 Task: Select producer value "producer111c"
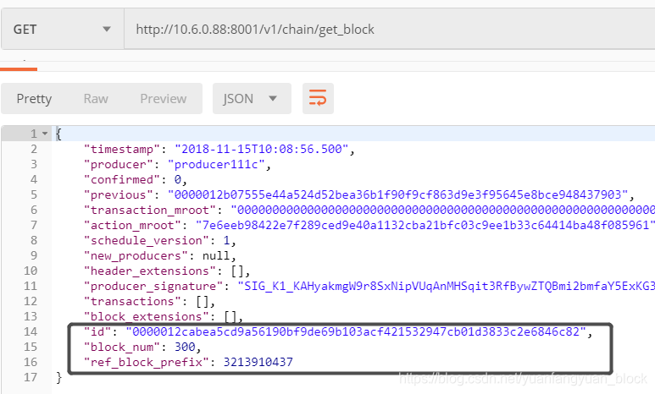(x=216, y=165)
